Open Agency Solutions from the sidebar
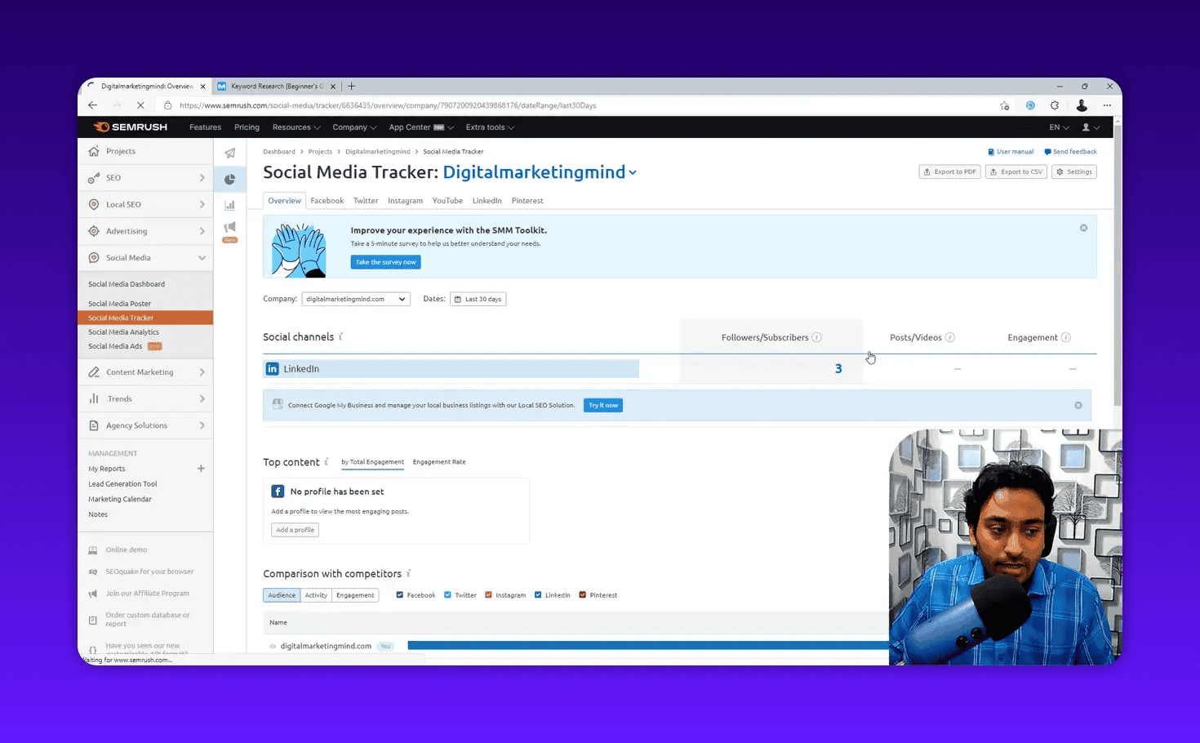 [136, 425]
